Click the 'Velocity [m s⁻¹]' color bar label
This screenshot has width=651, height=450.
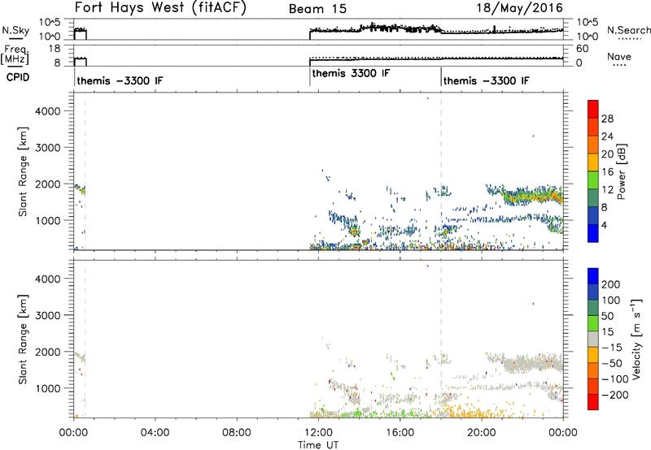(636, 339)
